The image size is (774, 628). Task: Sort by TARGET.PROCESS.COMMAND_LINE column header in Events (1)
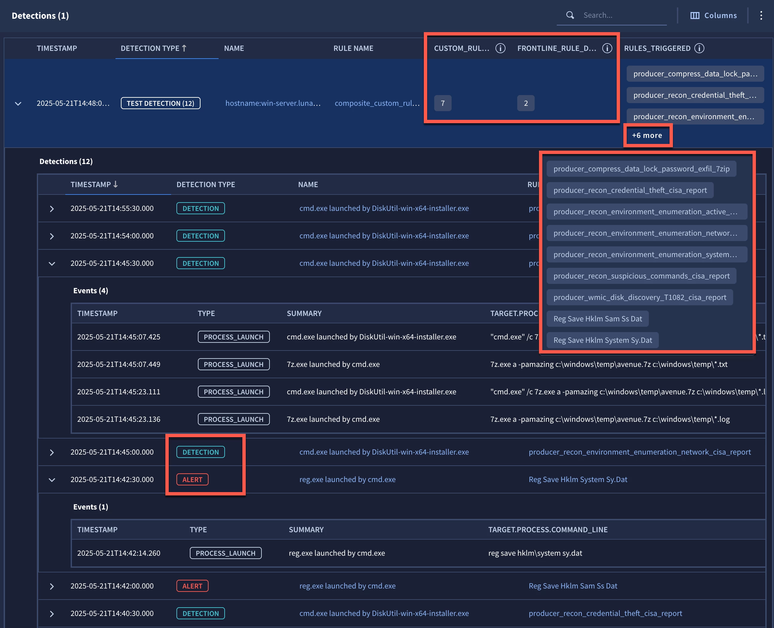tap(548, 530)
